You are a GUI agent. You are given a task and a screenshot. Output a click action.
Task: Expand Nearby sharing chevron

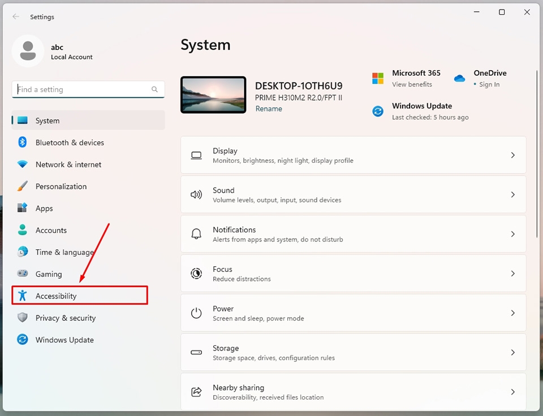coord(513,392)
